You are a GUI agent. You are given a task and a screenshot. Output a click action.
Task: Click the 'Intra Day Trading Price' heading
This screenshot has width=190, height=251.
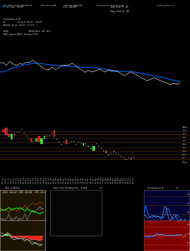[x=66, y=188]
